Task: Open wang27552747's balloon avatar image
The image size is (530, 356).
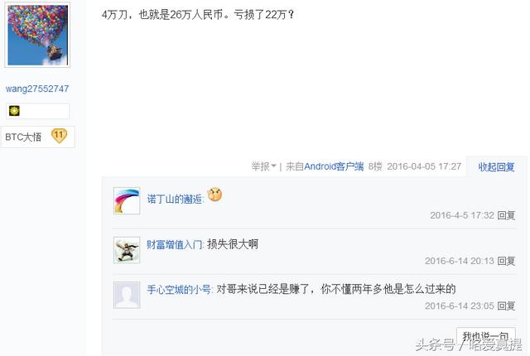Action: coord(37,35)
